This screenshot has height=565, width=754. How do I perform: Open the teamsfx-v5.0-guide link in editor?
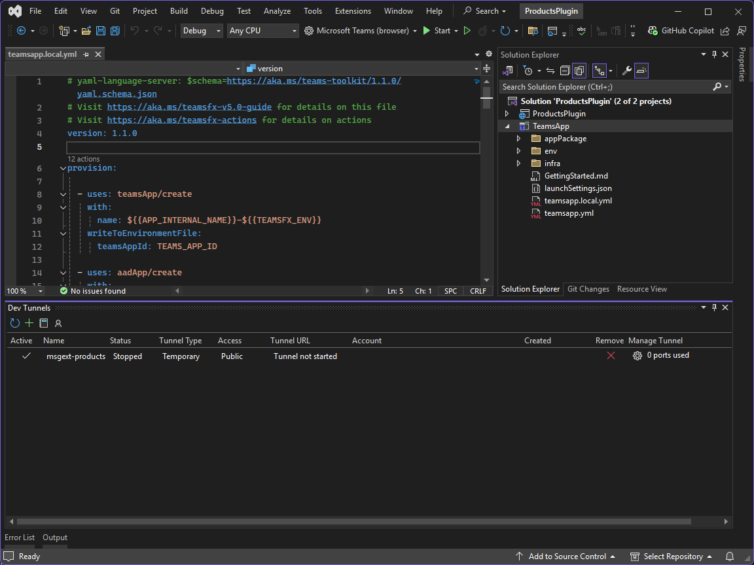pyautogui.click(x=189, y=107)
